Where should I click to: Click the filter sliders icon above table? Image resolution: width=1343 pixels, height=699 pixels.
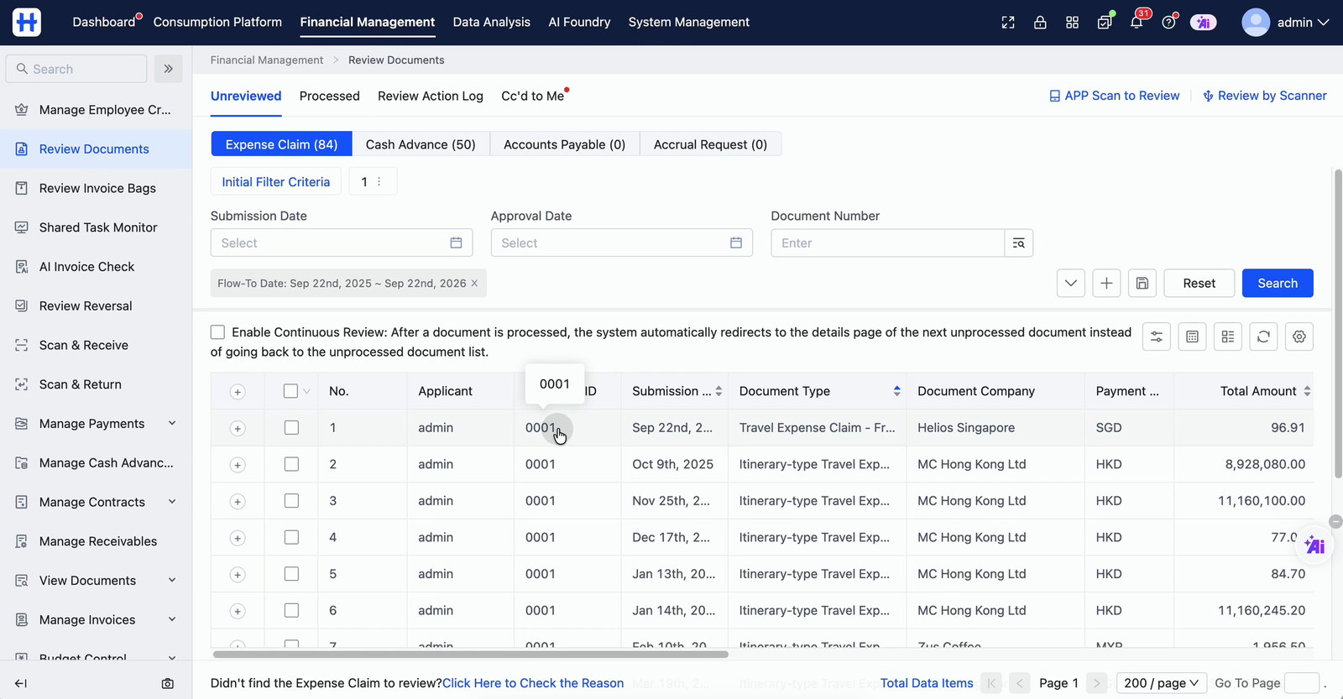(x=1157, y=336)
